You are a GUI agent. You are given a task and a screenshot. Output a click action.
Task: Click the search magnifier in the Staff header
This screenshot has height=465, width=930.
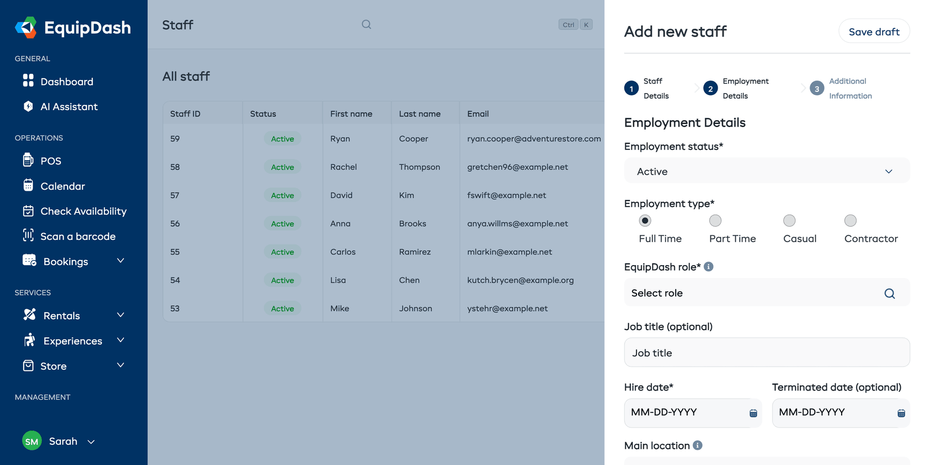coord(366,24)
